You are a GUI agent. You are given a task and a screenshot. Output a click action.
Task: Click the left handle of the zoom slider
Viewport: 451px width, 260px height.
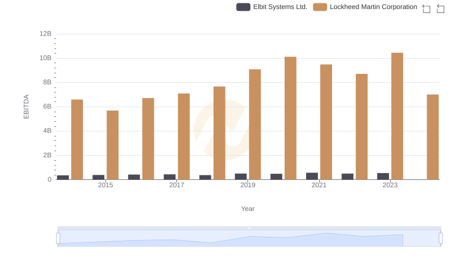coord(58,239)
